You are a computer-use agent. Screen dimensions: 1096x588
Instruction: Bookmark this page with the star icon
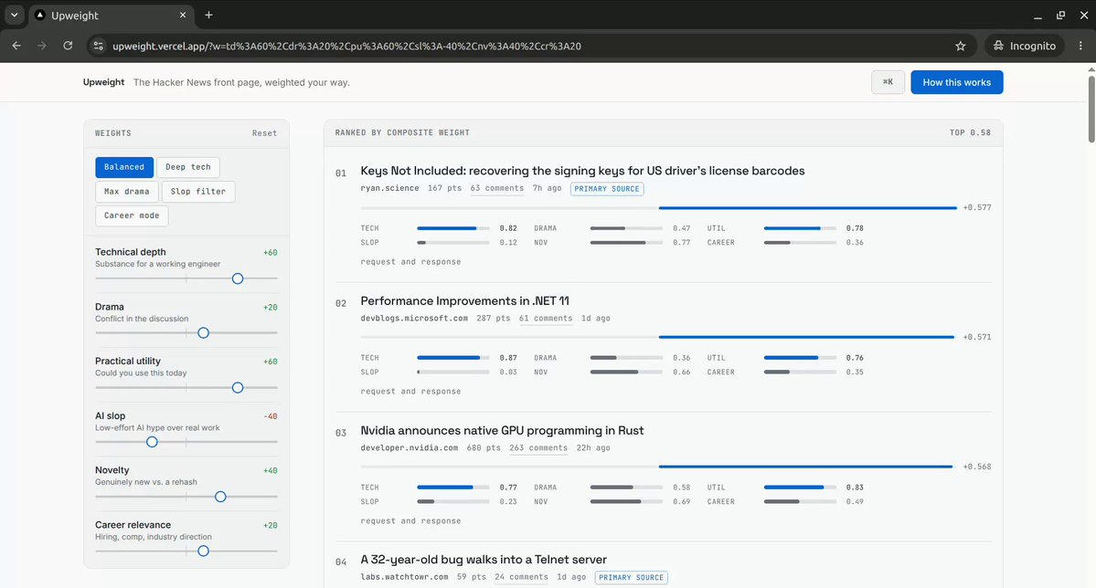961,46
